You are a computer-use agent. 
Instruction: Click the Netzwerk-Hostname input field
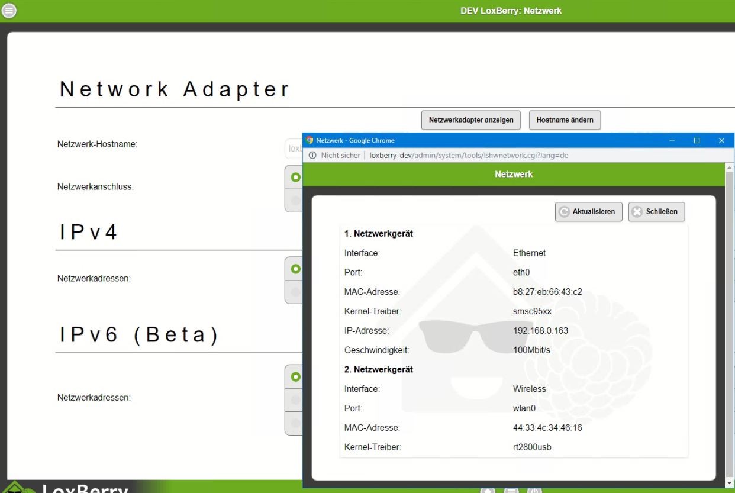[294, 149]
